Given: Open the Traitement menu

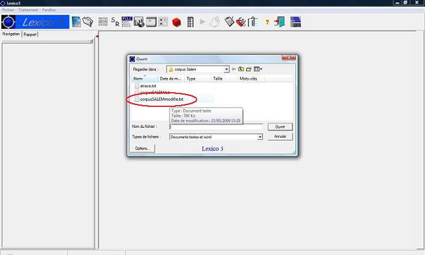Looking at the screenshot, I should tap(28, 10).
